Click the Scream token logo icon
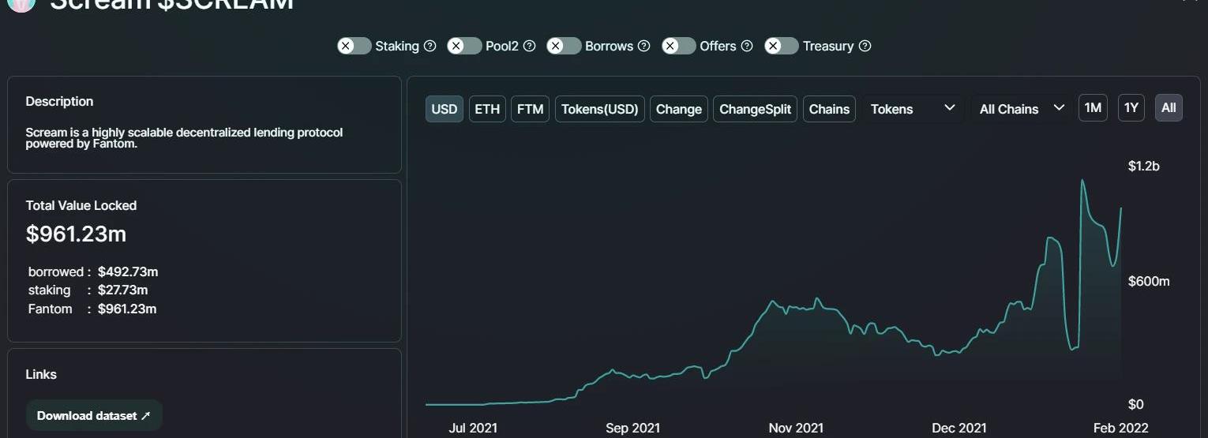The height and width of the screenshot is (438, 1208). [21, 3]
